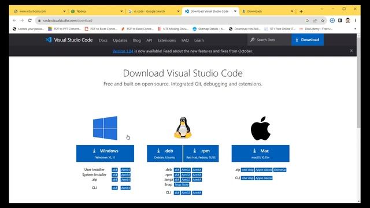This screenshot has width=370, height=208.
Task: Open the Snap Store link
Action: coord(182,185)
